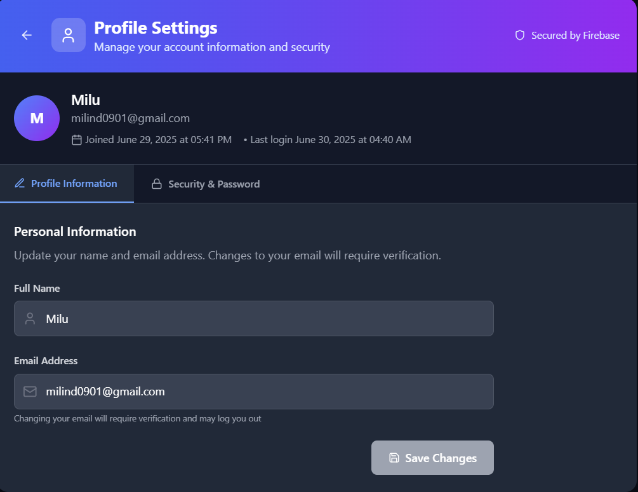Click the shield icon beside Secured by Firebase
Image resolution: width=638 pixels, height=492 pixels.
520,36
